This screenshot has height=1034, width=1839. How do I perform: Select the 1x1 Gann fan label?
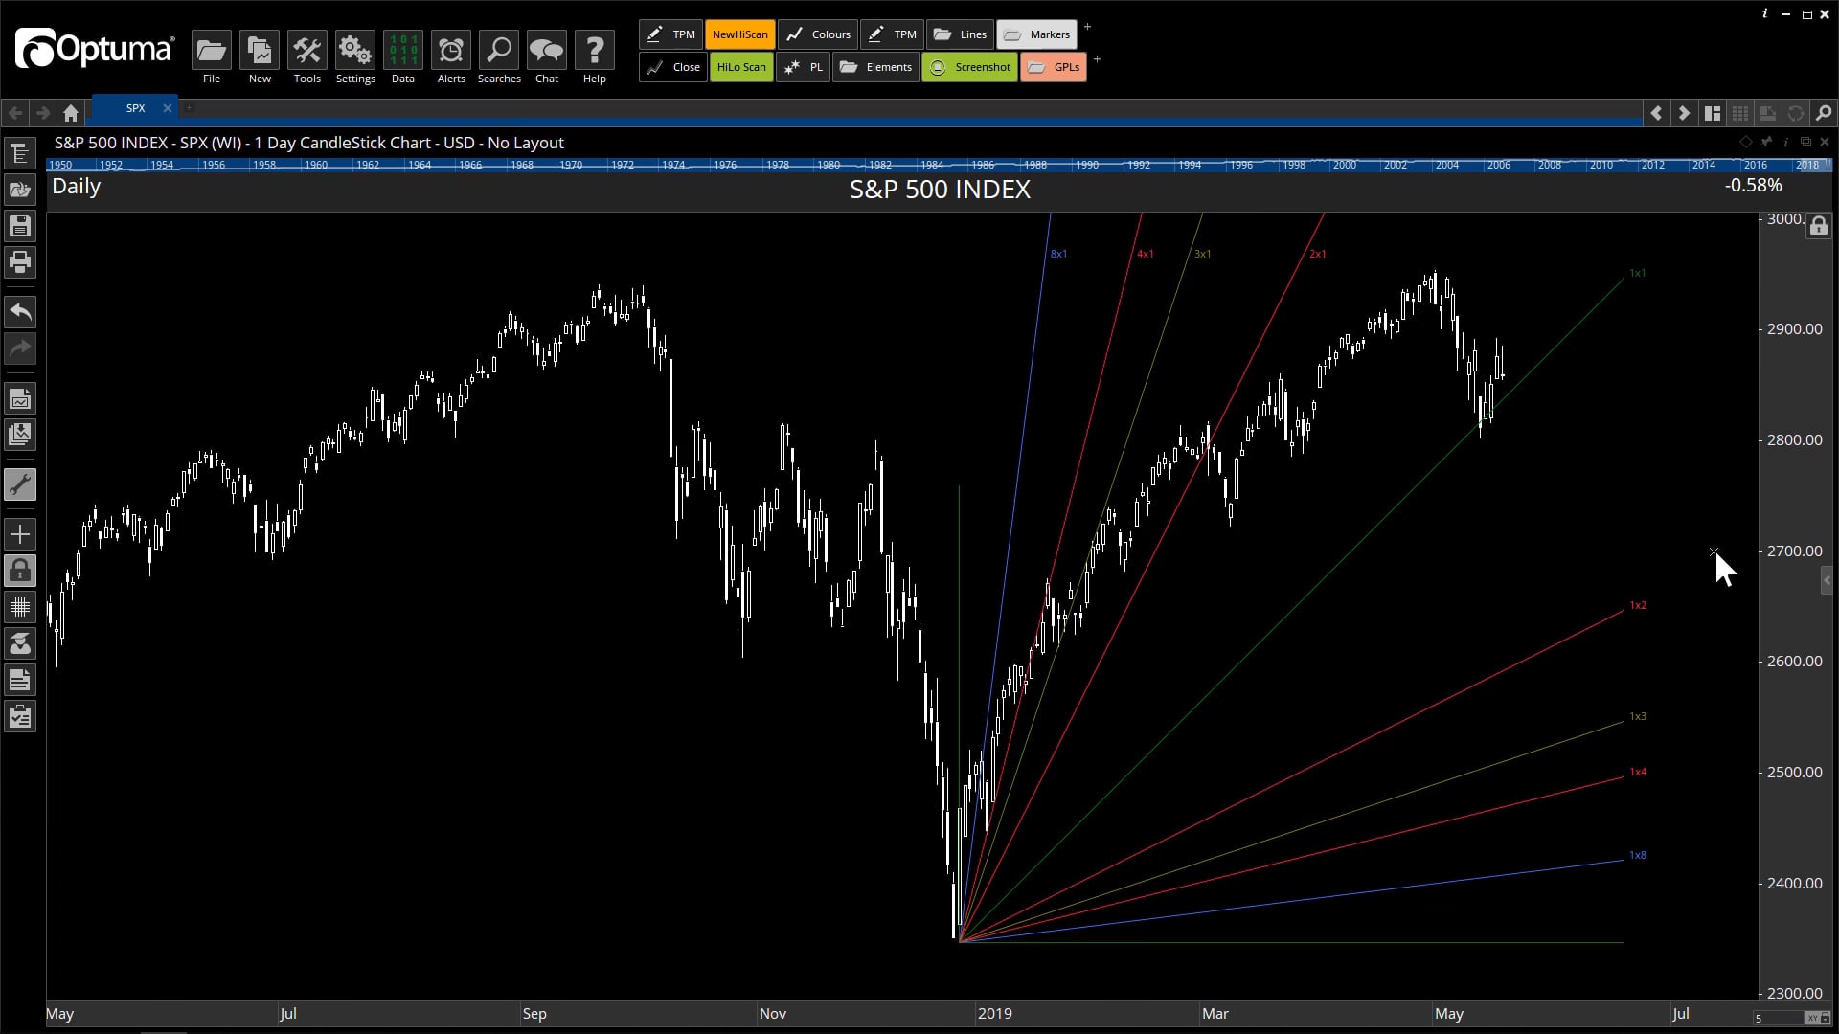point(1637,273)
